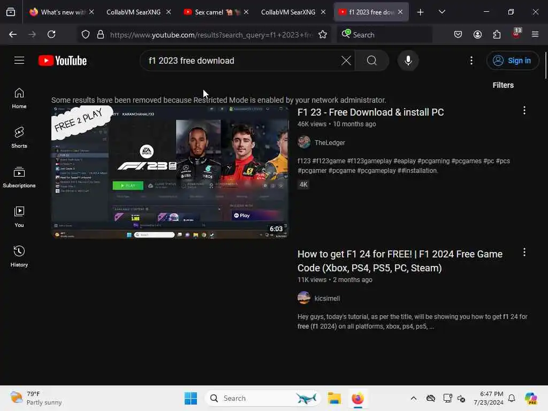Open search Filters
This screenshot has height=411, width=548.
[x=503, y=85]
